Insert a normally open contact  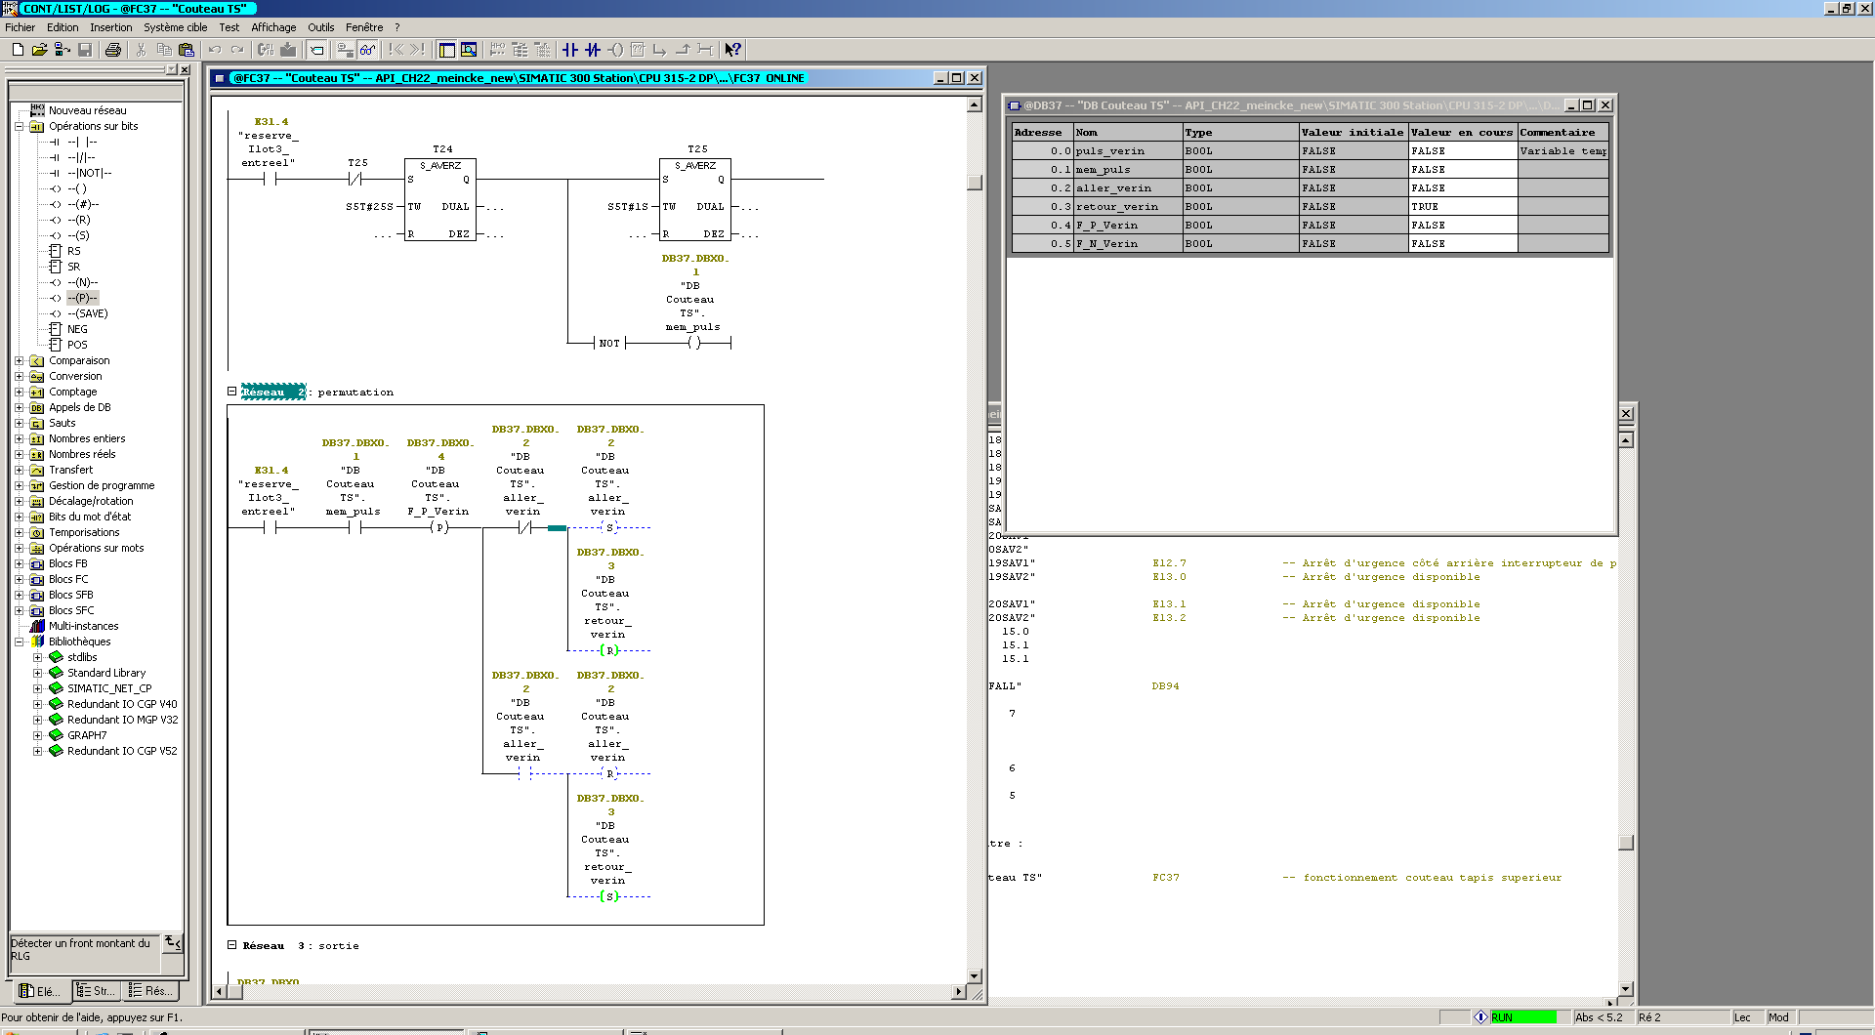(570, 50)
